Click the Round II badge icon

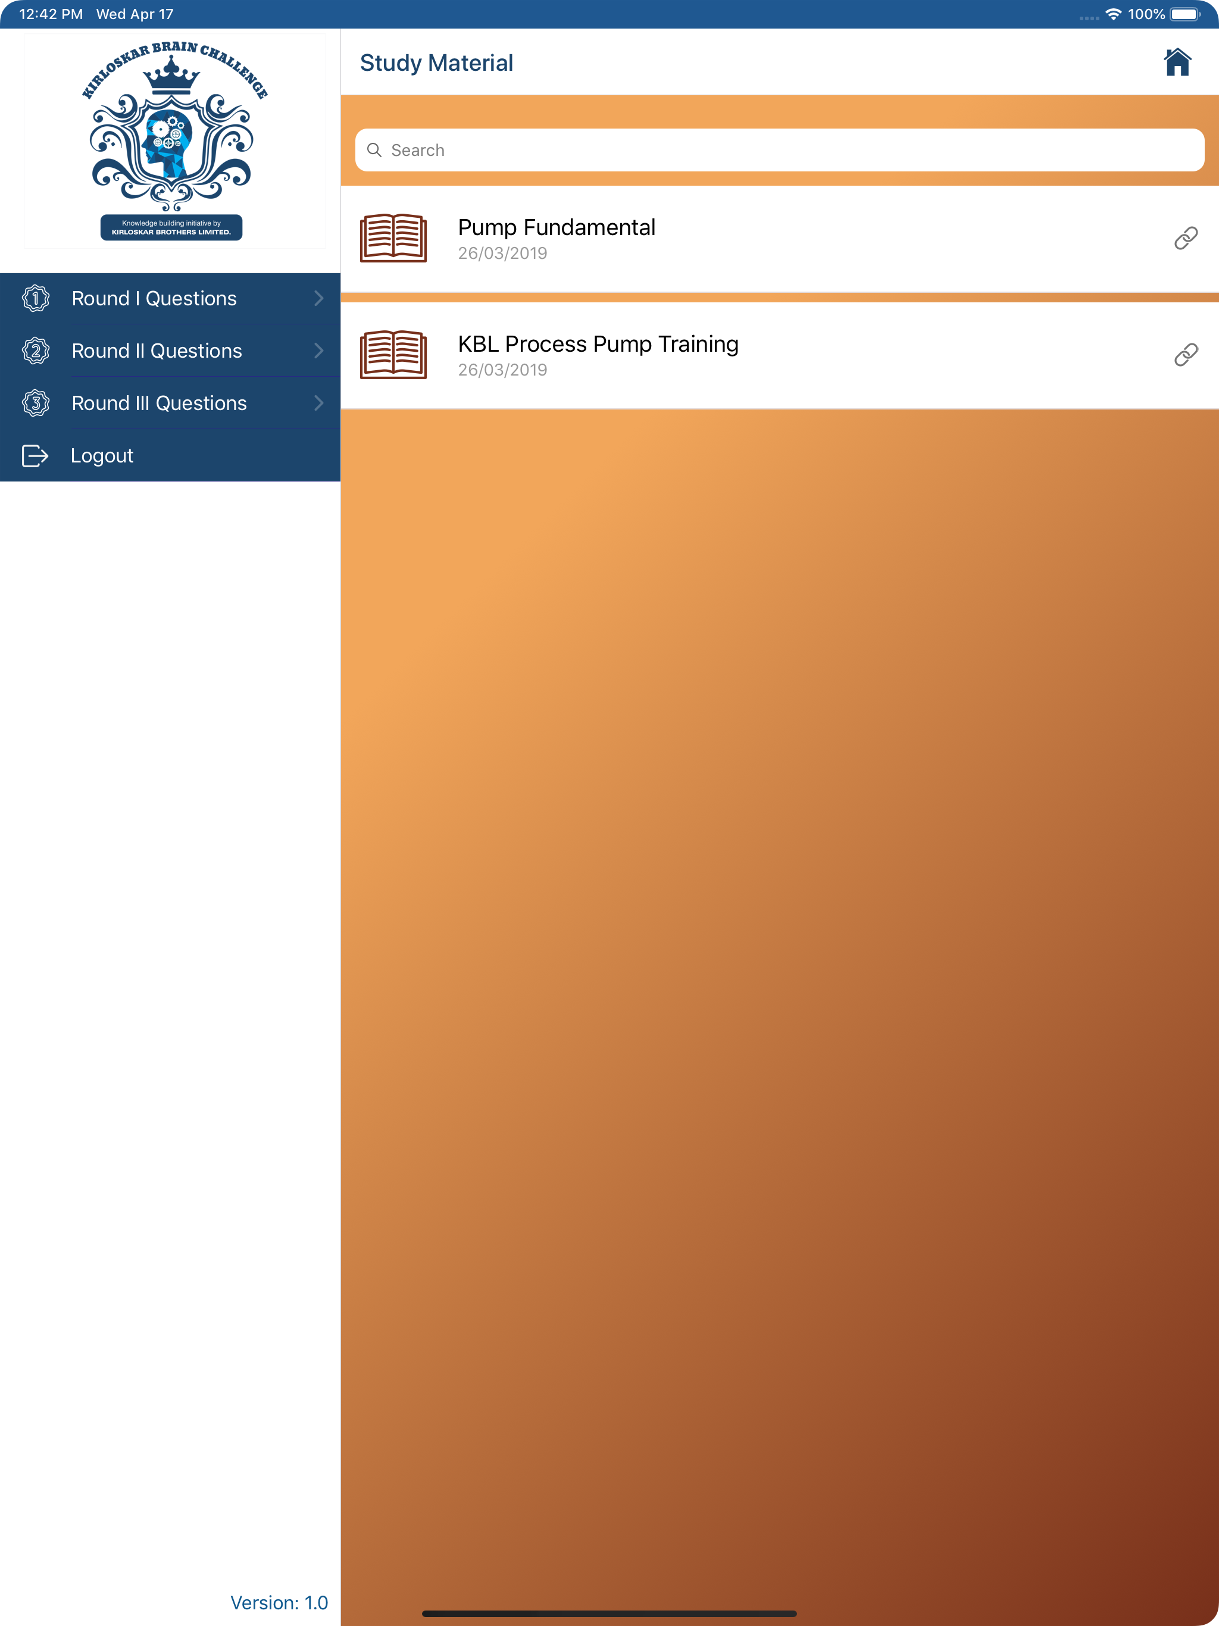pos(35,351)
